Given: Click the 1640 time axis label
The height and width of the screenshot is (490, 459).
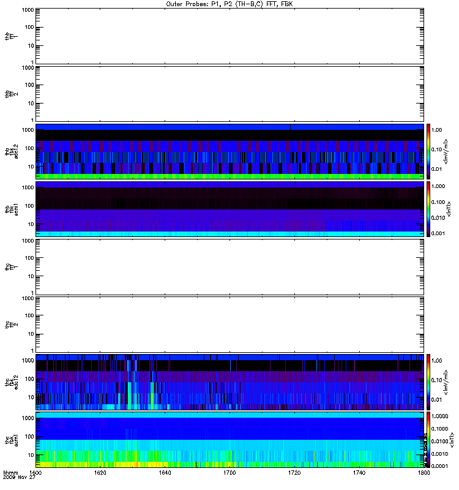Looking at the screenshot, I should coord(165,473).
